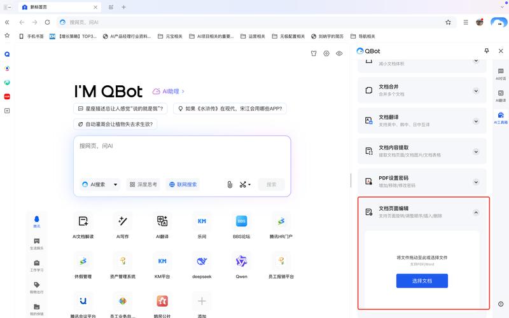Open the browser hamburger menu
Screen dimensions: 509x318
(x=466, y=22)
